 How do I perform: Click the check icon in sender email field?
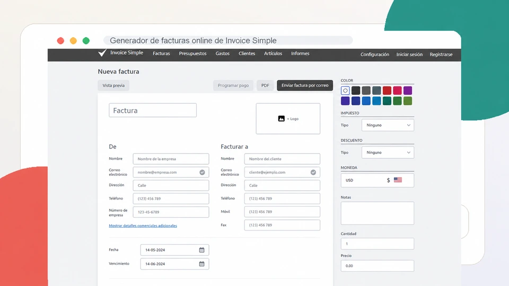click(202, 172)
